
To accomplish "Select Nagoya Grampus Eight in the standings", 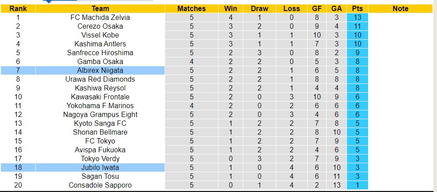I will coord(100,114).
